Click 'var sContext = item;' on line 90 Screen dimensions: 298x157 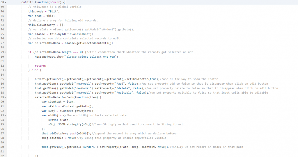coord(58,102)
